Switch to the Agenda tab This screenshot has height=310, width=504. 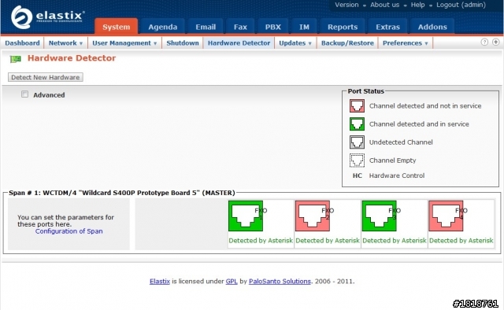[163, 27]
